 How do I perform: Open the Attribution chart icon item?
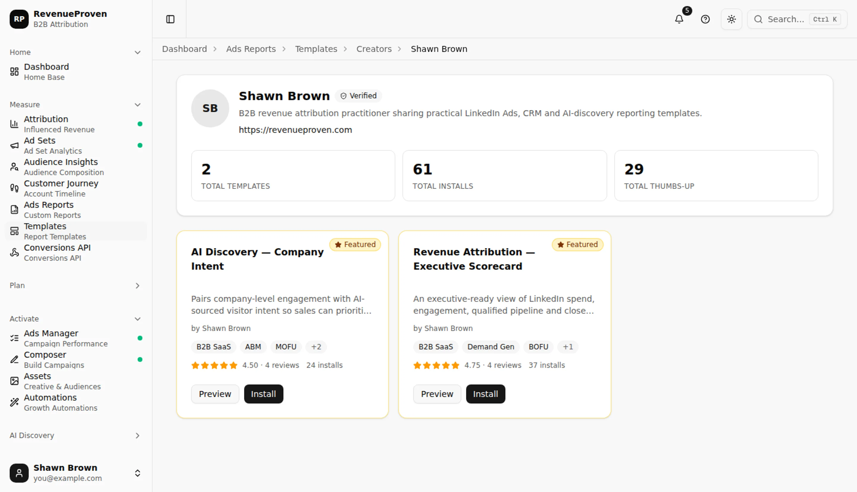tap(76, 124)
